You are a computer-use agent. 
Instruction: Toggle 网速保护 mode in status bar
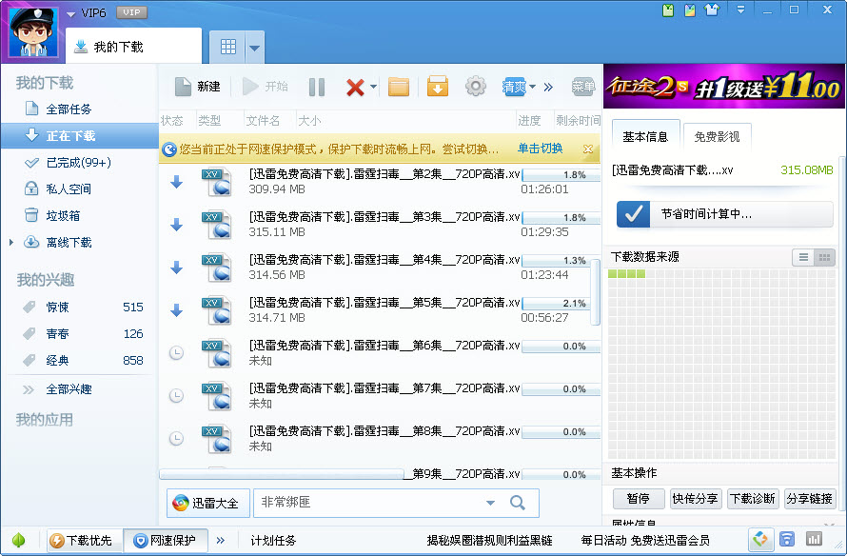166,541
